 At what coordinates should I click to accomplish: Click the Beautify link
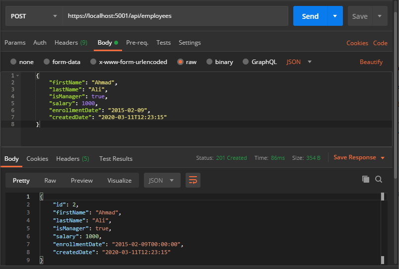tap(371, 62)
